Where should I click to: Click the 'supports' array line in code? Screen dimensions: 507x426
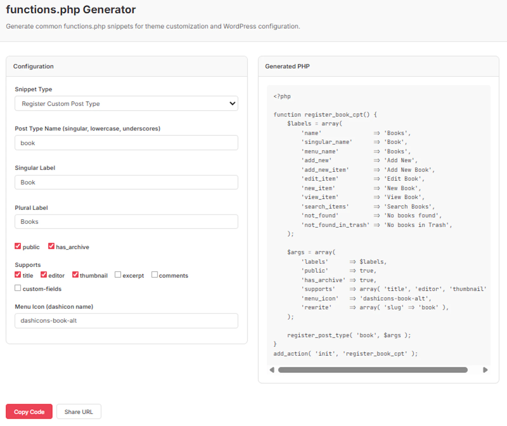coord(394,289)
